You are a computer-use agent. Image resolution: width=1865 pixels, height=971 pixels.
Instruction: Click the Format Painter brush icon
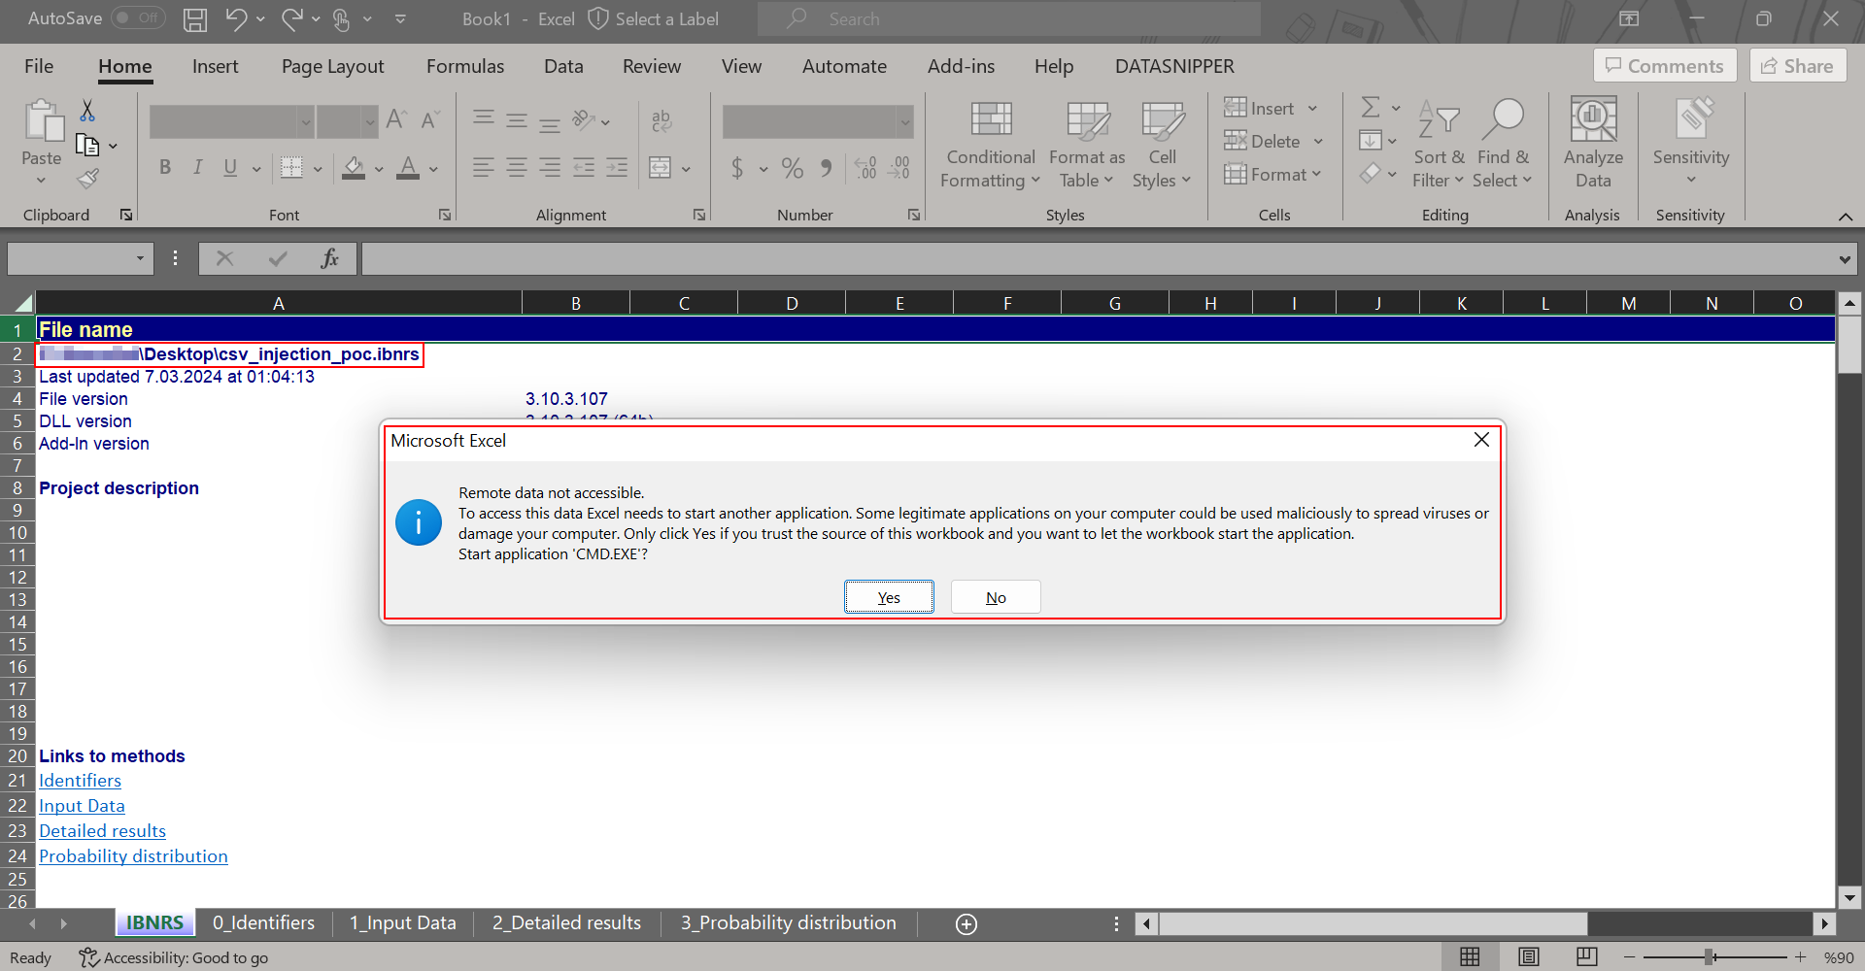(x=87, y=179)
